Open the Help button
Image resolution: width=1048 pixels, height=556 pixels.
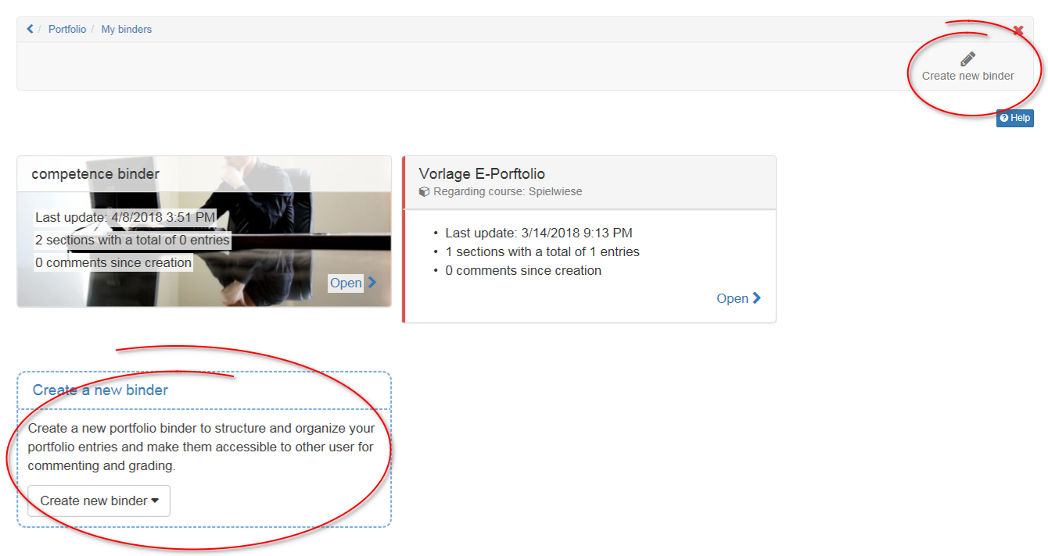[x=1014, y=118]
